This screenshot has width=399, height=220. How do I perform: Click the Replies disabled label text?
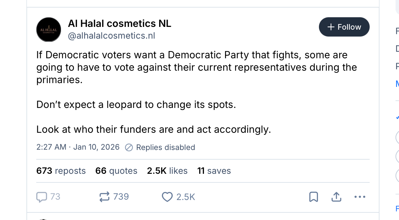tap(166, 148)
